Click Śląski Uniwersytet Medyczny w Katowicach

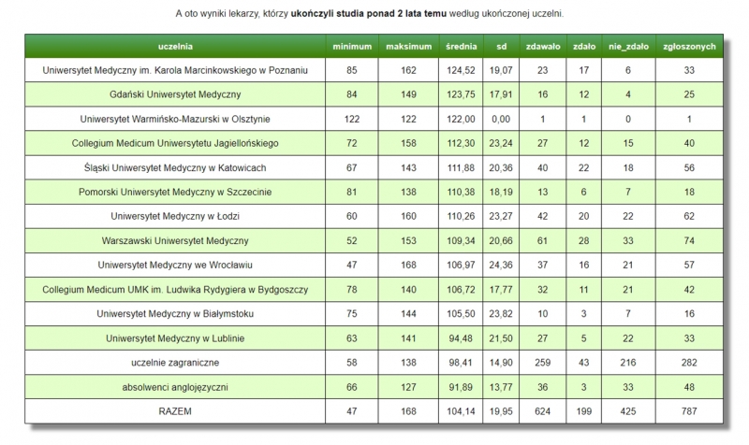tap(175, 167)
